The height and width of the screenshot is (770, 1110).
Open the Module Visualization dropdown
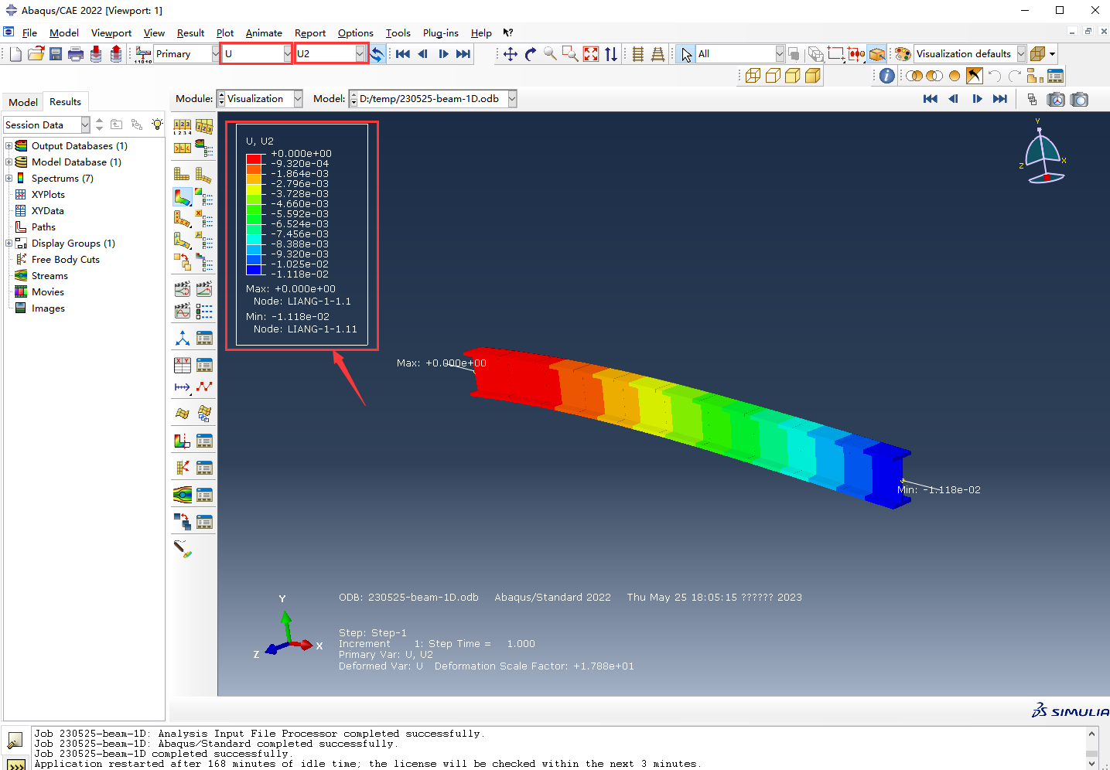coord(298,99)
